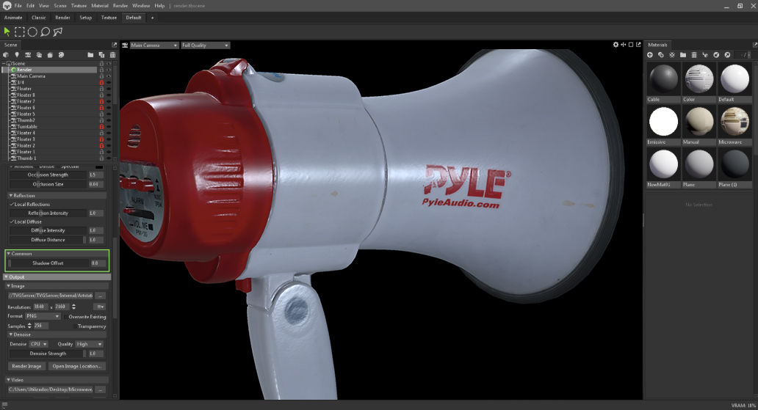This screenshot has width=758, height=410.
Task: Toggle visibility of Main Camera
Action: [x=109, y=76]
